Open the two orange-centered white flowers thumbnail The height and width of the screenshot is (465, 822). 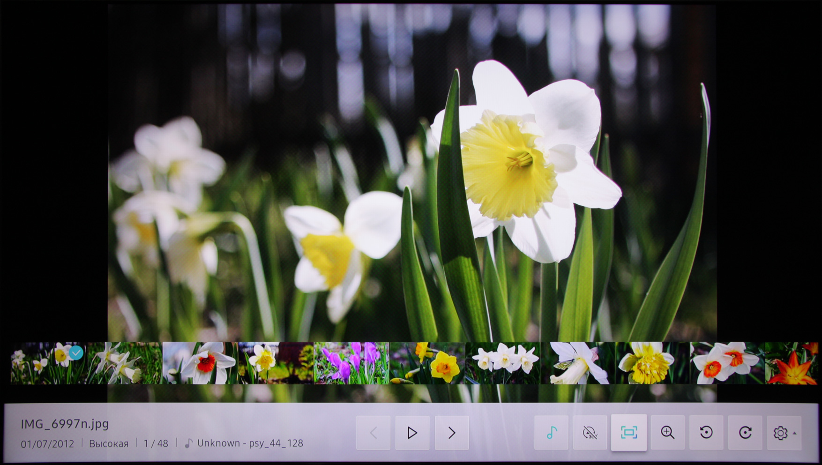click(727, 363)
